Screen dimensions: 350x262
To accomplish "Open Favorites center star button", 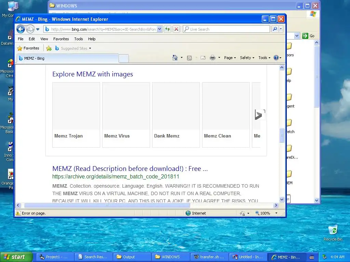I will [x=28, y=48].
